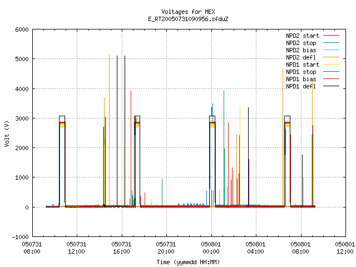Image resolution: width=356 pixels, height=267 pixels.
Task: Click the 'NPD1 defl' legend label
Action: point(301,87)
